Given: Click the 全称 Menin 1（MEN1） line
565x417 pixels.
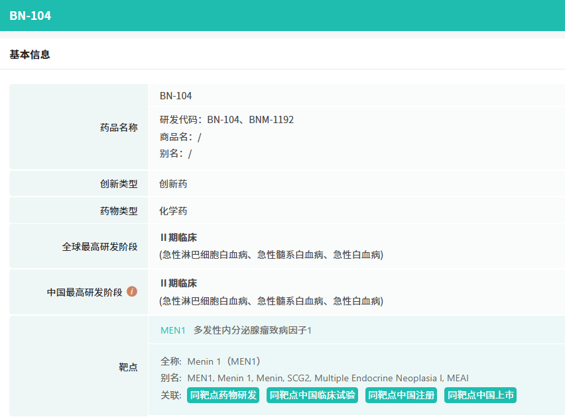Looking at the screenshot, I should pos(211,361).
